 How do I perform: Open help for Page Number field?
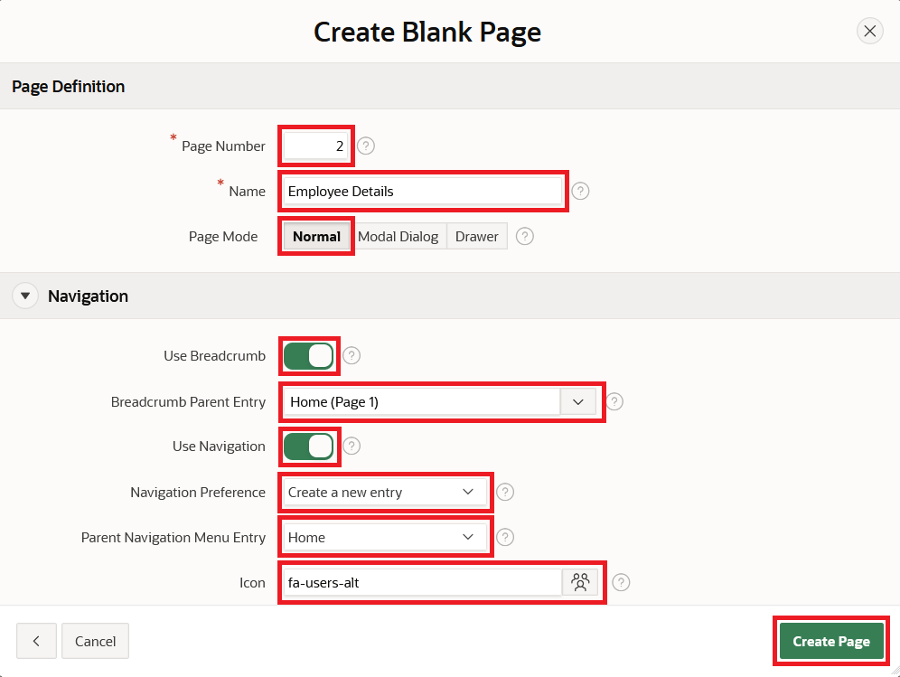pos(366,146)
